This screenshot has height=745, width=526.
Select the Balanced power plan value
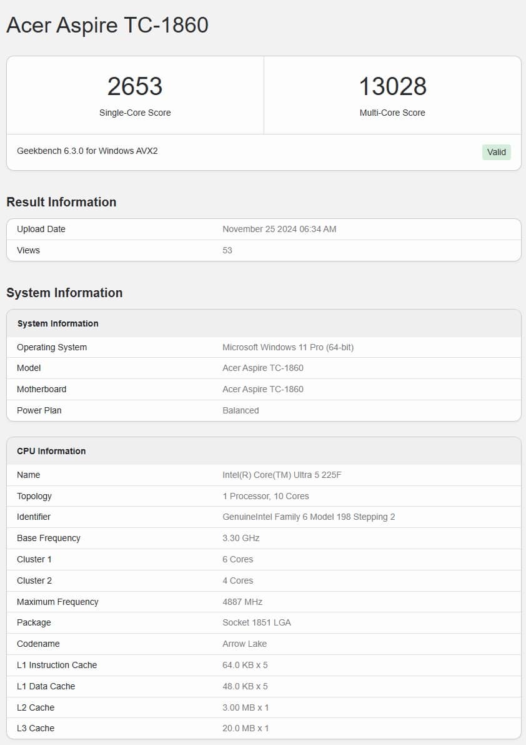[x=241, y=410]
